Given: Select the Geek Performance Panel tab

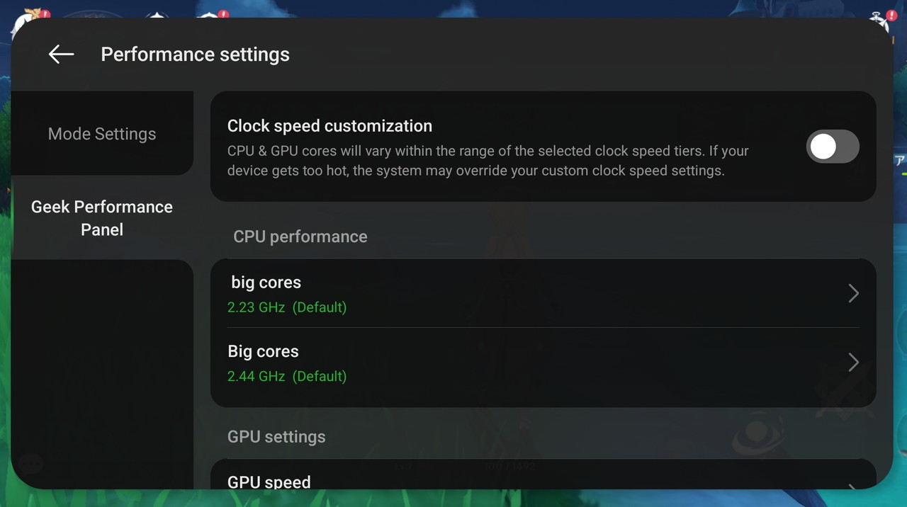Looking at the screenshot, I should 102,218.
